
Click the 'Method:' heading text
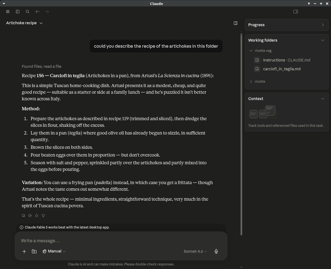point(31,109)
